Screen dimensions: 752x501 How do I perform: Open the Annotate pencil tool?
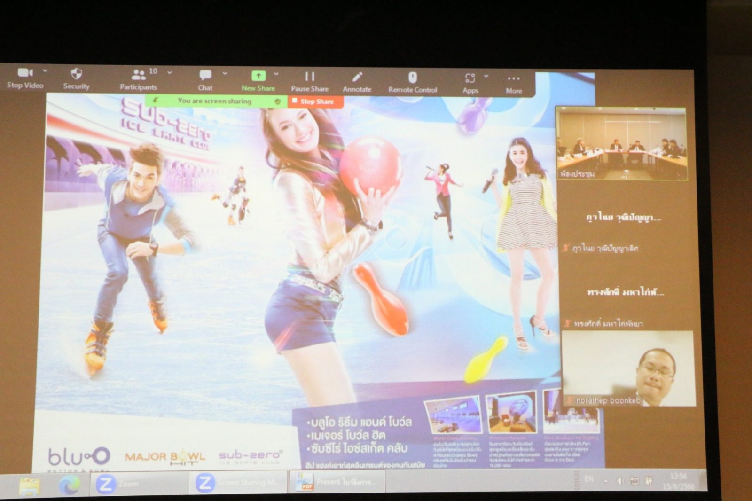pyautogui.click(x=357, y=77)
